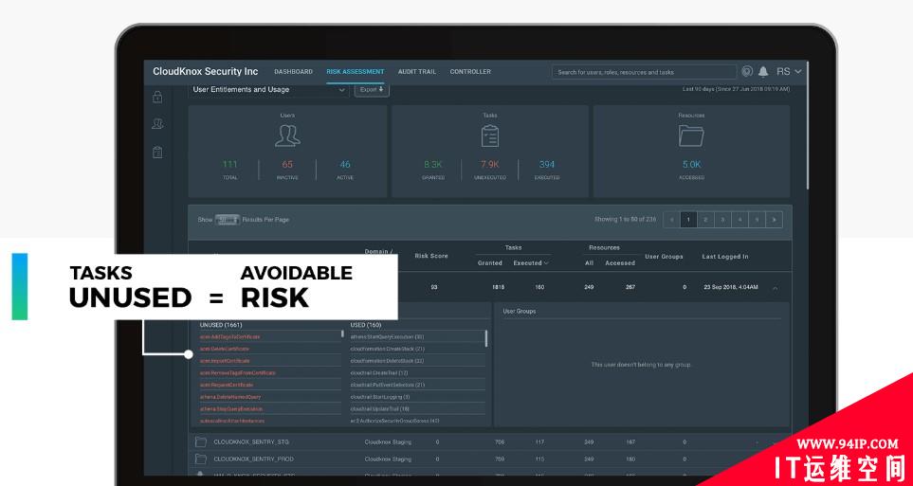Click the Risk Score column header
Image resolution: width=913 pixels, height=486 pixels.
pyautogui.click(x=431, y=256)
